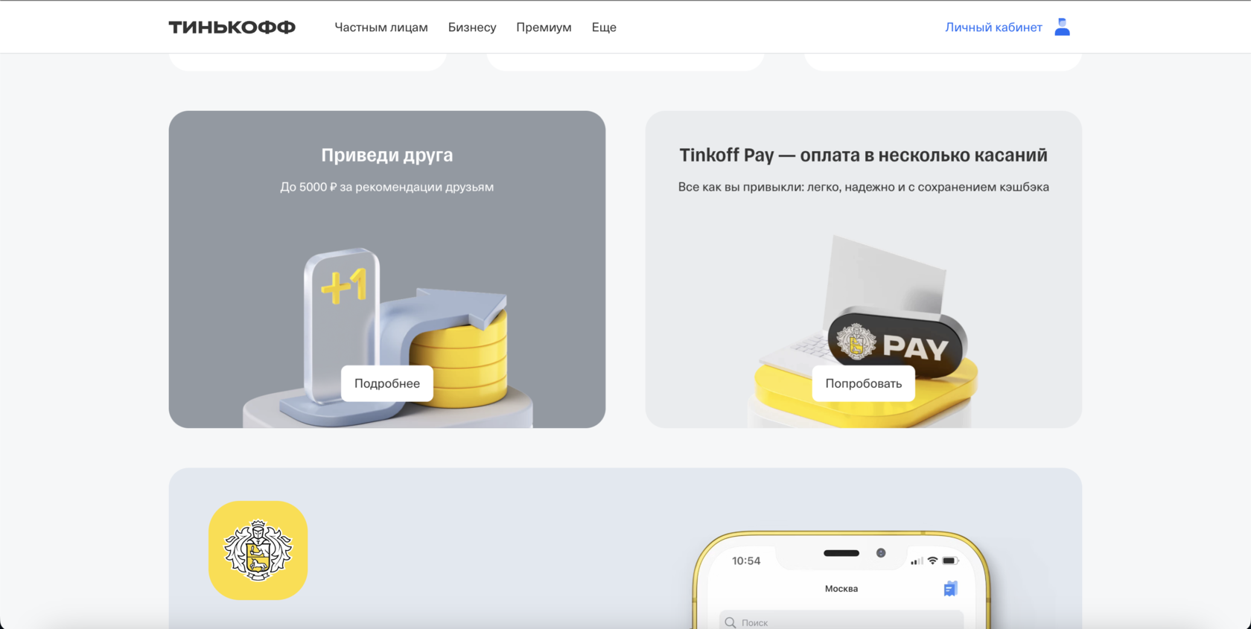The width and height of the screenshot is (1251, 629).
Task: Expand the Еще menu
Action: pyautogui.click(x=604, y=28)
